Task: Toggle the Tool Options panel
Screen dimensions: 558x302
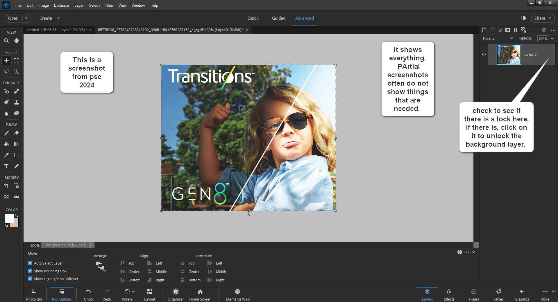Action: click(61, 295)
